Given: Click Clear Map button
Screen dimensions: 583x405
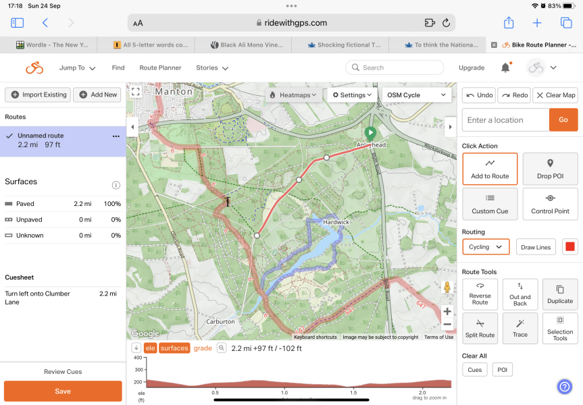Looking at the screenshot, I should pyautogui.click(x=555, y=95).
